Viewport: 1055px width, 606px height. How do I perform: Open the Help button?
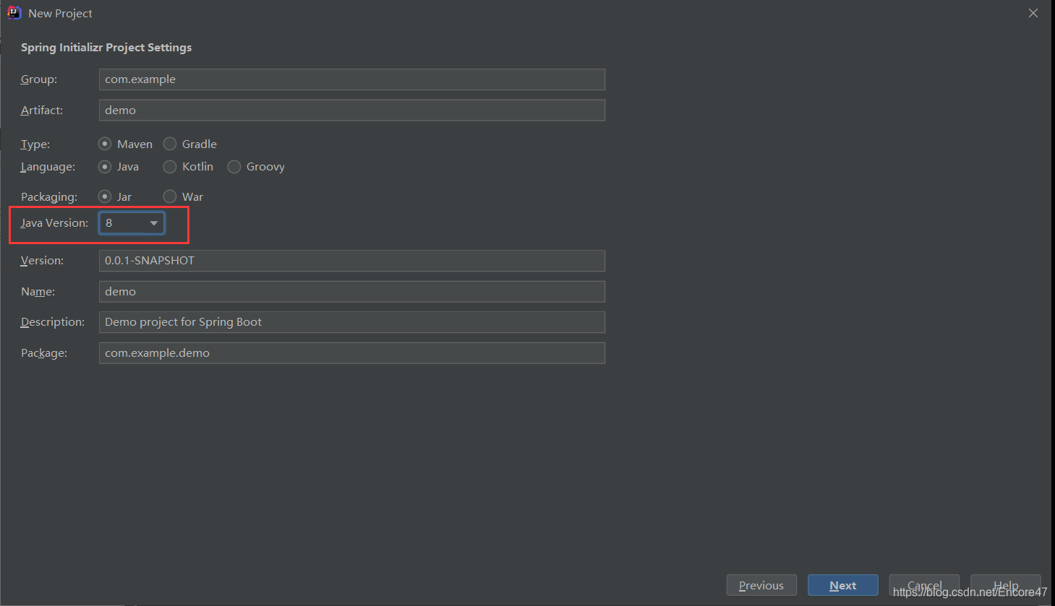pyautogui.click(x=1006, y=585)
